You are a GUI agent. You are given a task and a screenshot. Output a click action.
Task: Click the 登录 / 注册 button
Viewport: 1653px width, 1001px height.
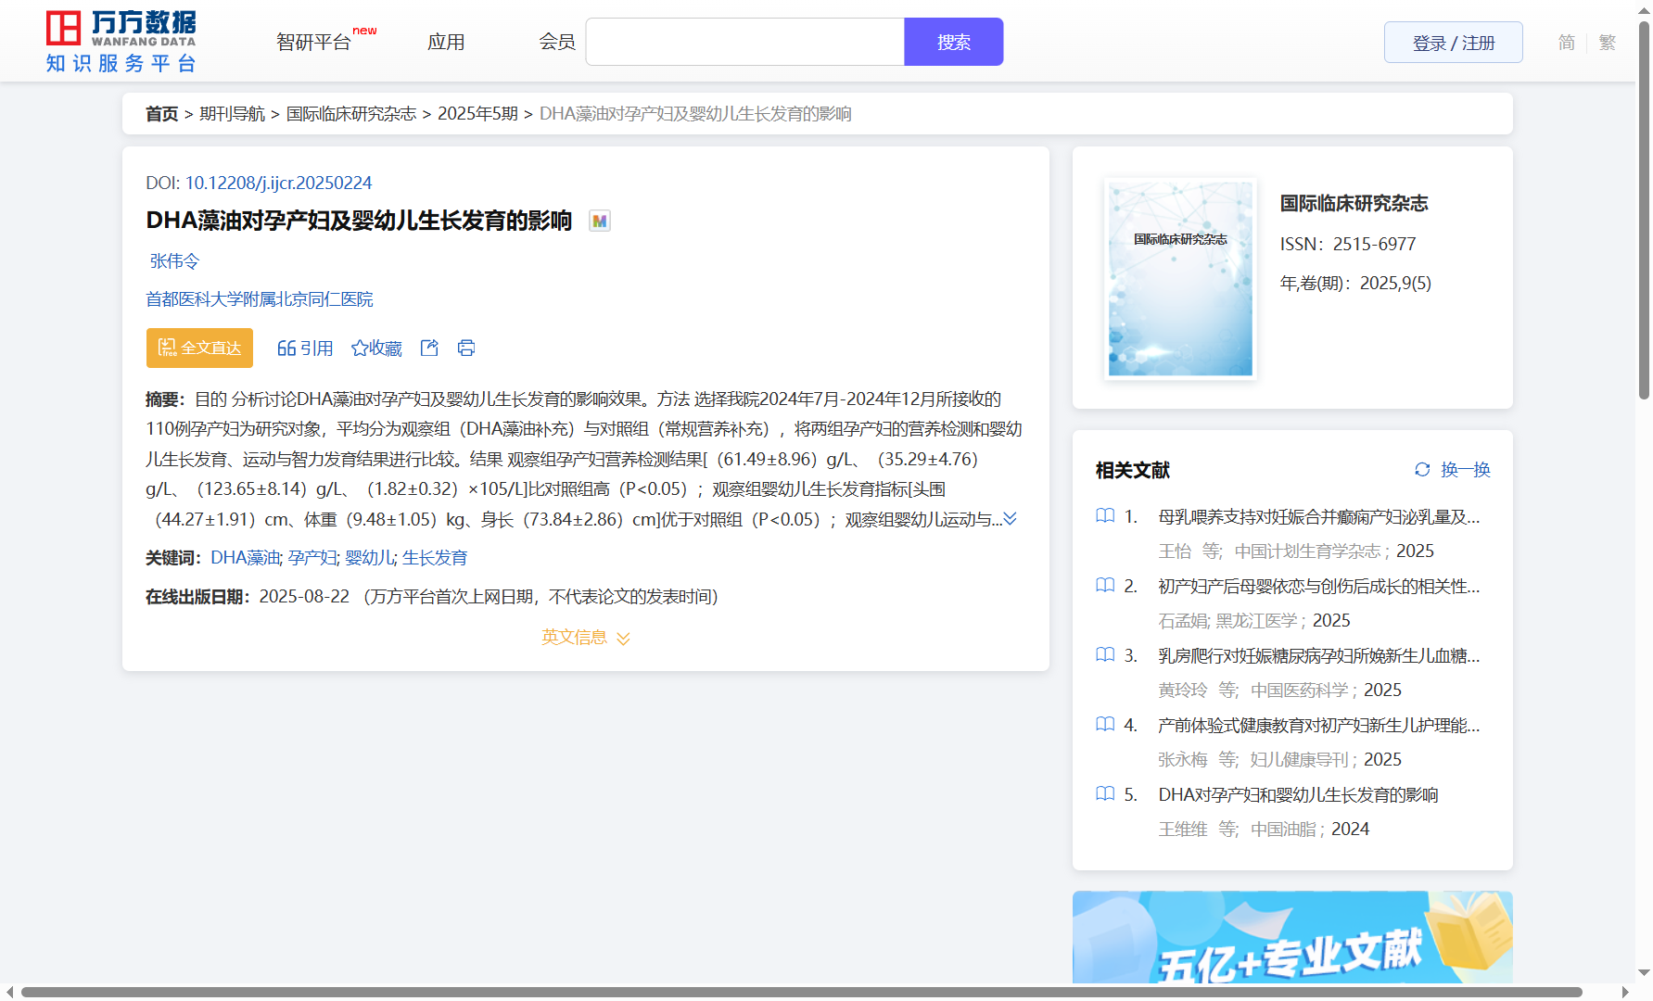pos(1453,43)
